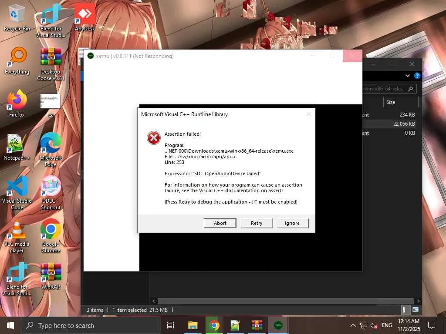The image size is (446, 334).
Task: Open the Blend for Visual Studio icon beside Recycle Bin
Action: pyautogui.click(x=51, y=21)
